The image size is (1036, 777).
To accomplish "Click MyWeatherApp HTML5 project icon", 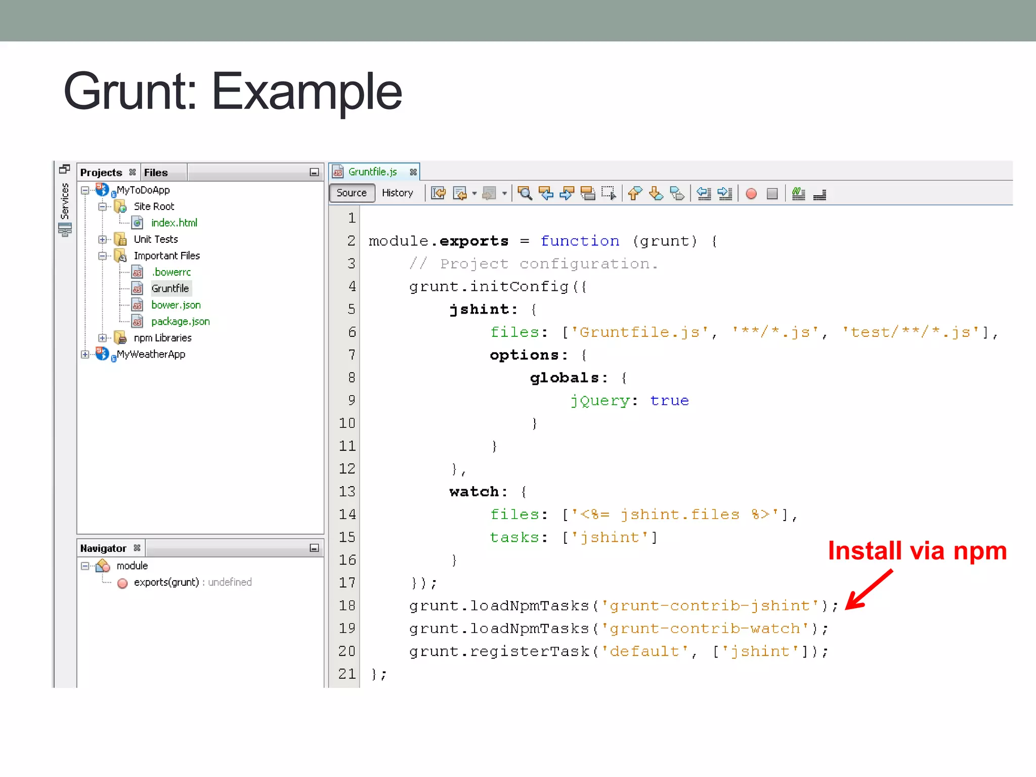I will (x=103, y=354).
